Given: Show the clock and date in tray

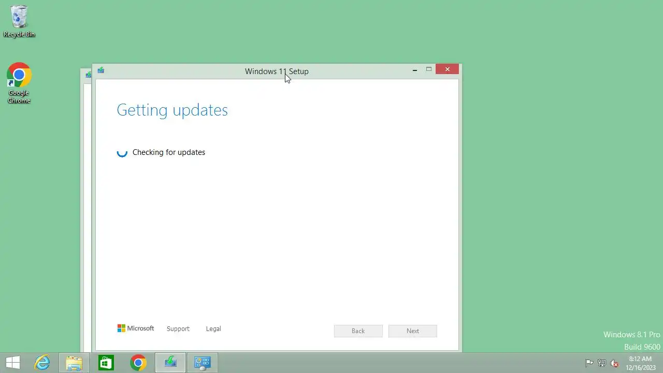Looking at the screenshot, I should click(641, 363).
